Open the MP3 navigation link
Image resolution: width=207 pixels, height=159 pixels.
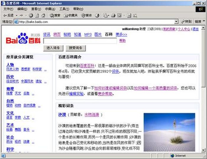coord(88,35)
